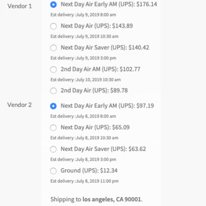Screen dimensions: 206x206
Task: Select Vendor 1 Next Day Air Early AM radio
Action: point(54,5)
